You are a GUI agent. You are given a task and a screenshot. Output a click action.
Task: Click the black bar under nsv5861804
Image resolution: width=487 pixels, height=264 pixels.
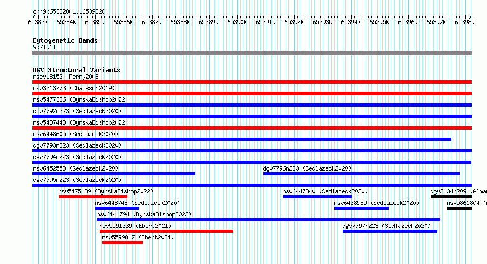tap(459, 208)
